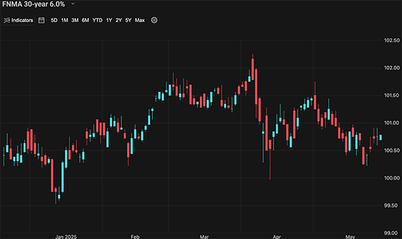Click the 100.50 price axis label

click(392, 151)
